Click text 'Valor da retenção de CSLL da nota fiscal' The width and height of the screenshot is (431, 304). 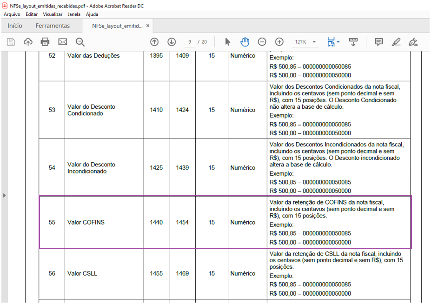point(323,254)
